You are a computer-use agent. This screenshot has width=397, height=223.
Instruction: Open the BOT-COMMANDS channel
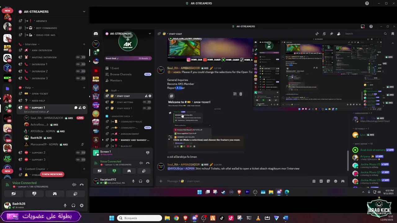52,28
